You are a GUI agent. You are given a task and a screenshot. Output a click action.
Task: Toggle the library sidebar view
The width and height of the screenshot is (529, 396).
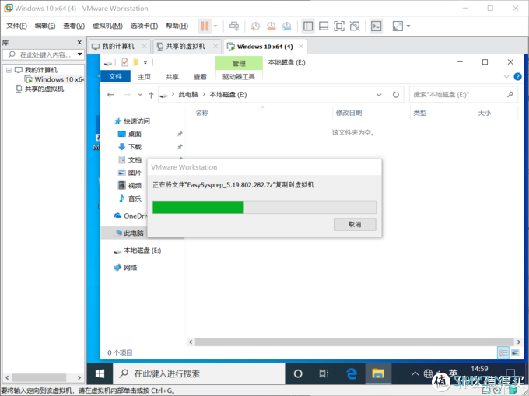[308, 26]
